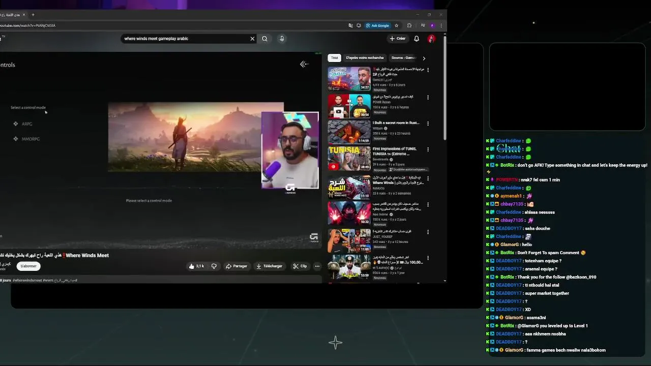The width and height of the screenshot is (651, 366).
Task: Open options menu for the 34:27 video
Action: 428,70
